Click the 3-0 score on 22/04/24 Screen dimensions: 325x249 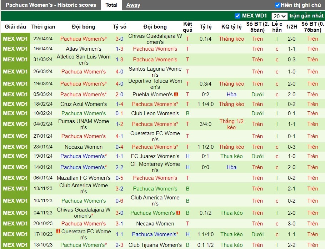(x=119, y=39)
